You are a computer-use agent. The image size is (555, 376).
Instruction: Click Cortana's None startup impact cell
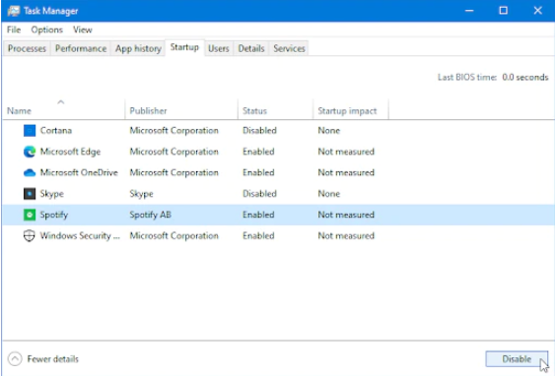click(329, 130)
